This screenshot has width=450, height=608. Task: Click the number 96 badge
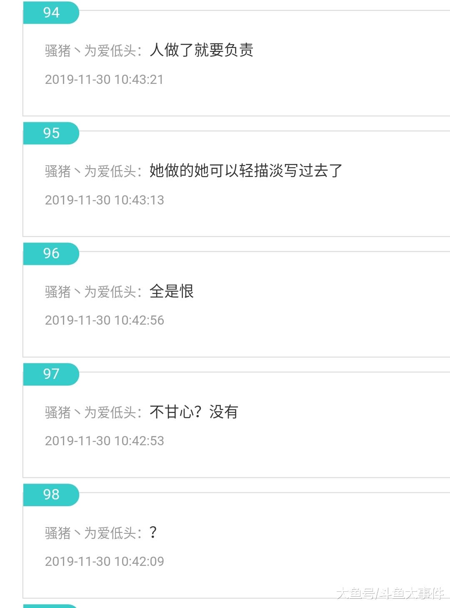pos(51,253)
